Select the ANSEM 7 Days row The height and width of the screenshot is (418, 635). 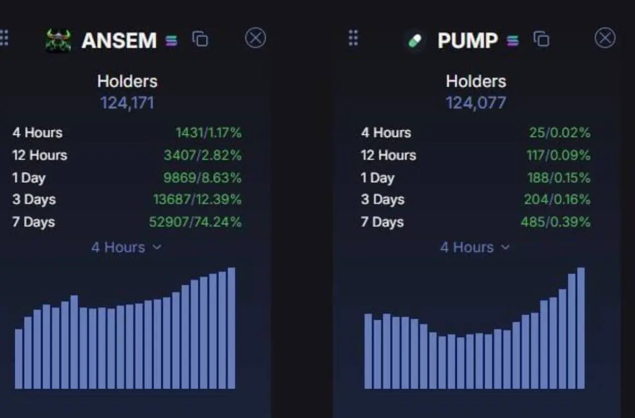coord(127,222)
